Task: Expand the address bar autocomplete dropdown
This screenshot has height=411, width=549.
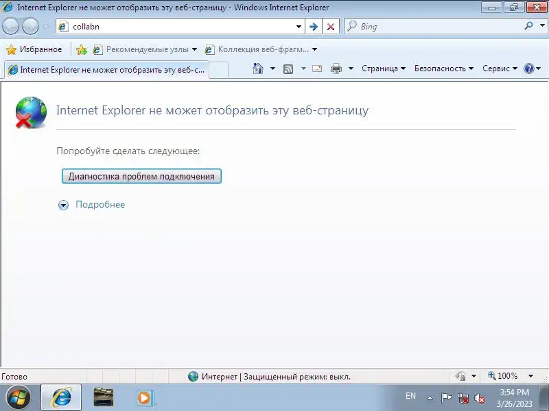Action: [x=299, y=27]
